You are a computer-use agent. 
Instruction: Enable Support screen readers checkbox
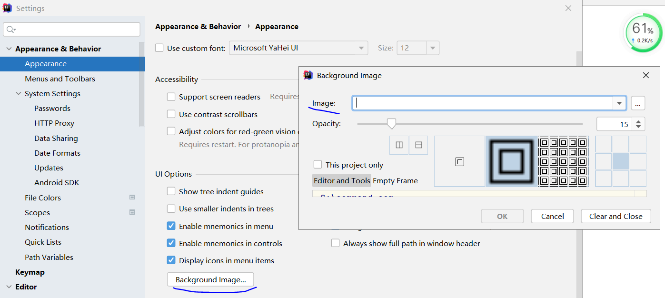pos(171,97)
